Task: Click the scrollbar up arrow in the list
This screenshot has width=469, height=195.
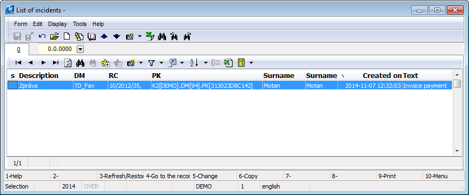Action: (x=457, y=75)
